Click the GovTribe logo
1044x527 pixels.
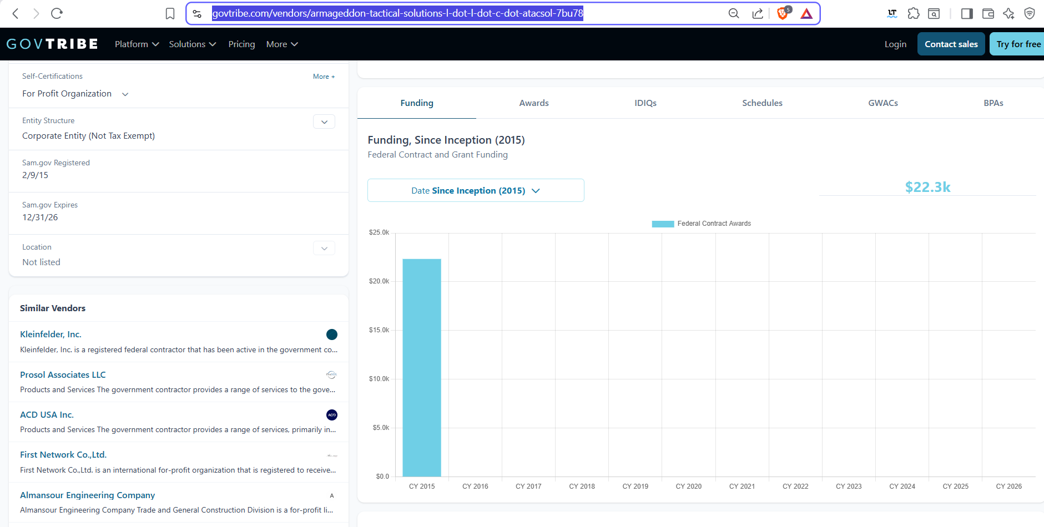click(x=52, y=44)
